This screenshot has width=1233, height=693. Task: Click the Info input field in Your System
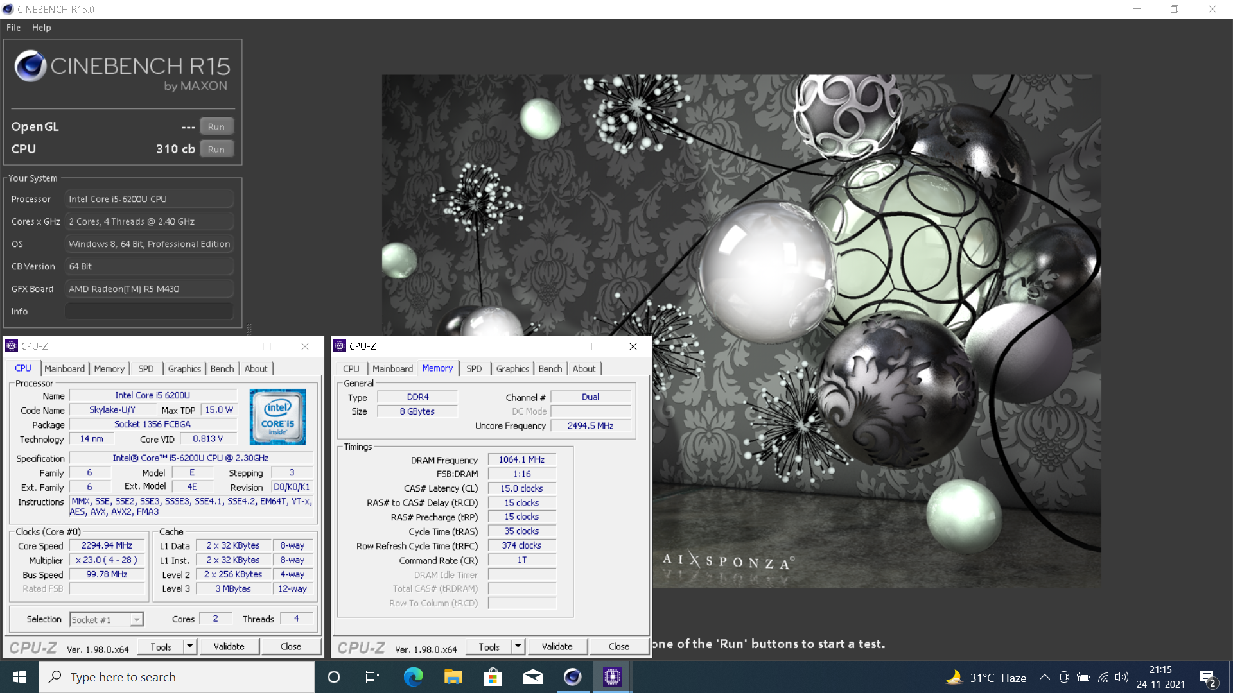[149, 311]
